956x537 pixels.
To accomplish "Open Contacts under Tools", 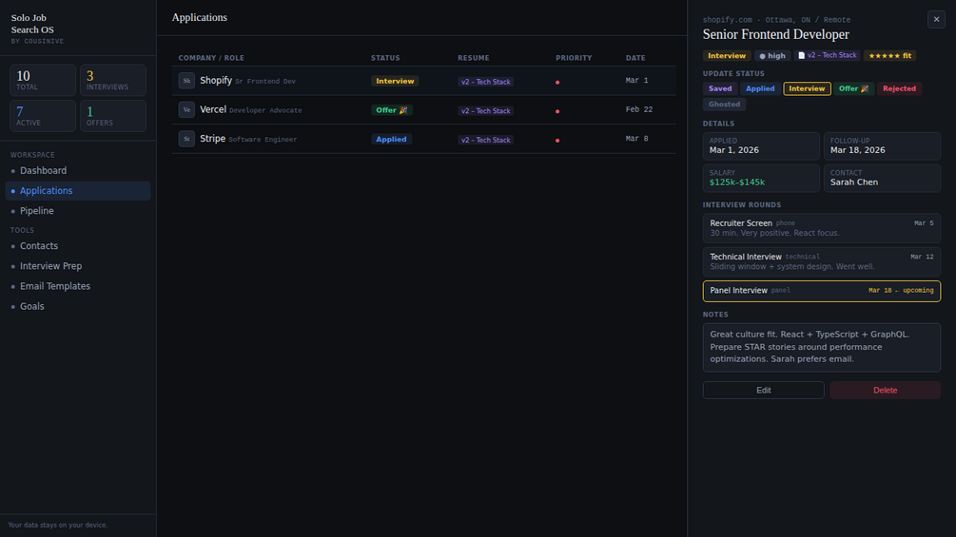I will 78,246.
